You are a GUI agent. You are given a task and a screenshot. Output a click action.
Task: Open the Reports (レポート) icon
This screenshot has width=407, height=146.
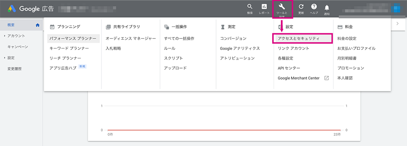[x=264, y=6]
